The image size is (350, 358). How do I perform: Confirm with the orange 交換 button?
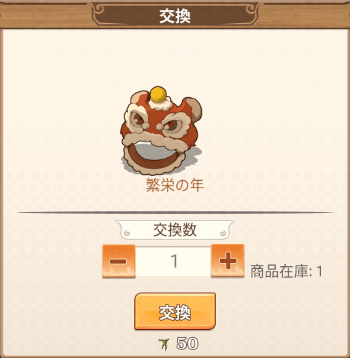coord(175,311)
